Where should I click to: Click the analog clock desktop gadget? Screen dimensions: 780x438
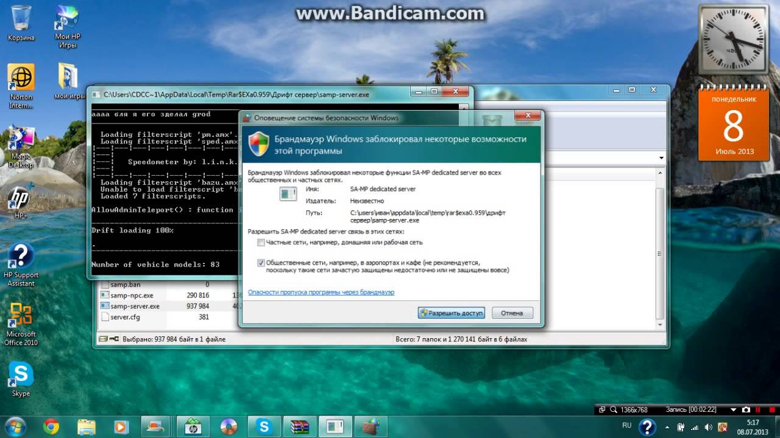pyautogui.click(x=733, y=40)
